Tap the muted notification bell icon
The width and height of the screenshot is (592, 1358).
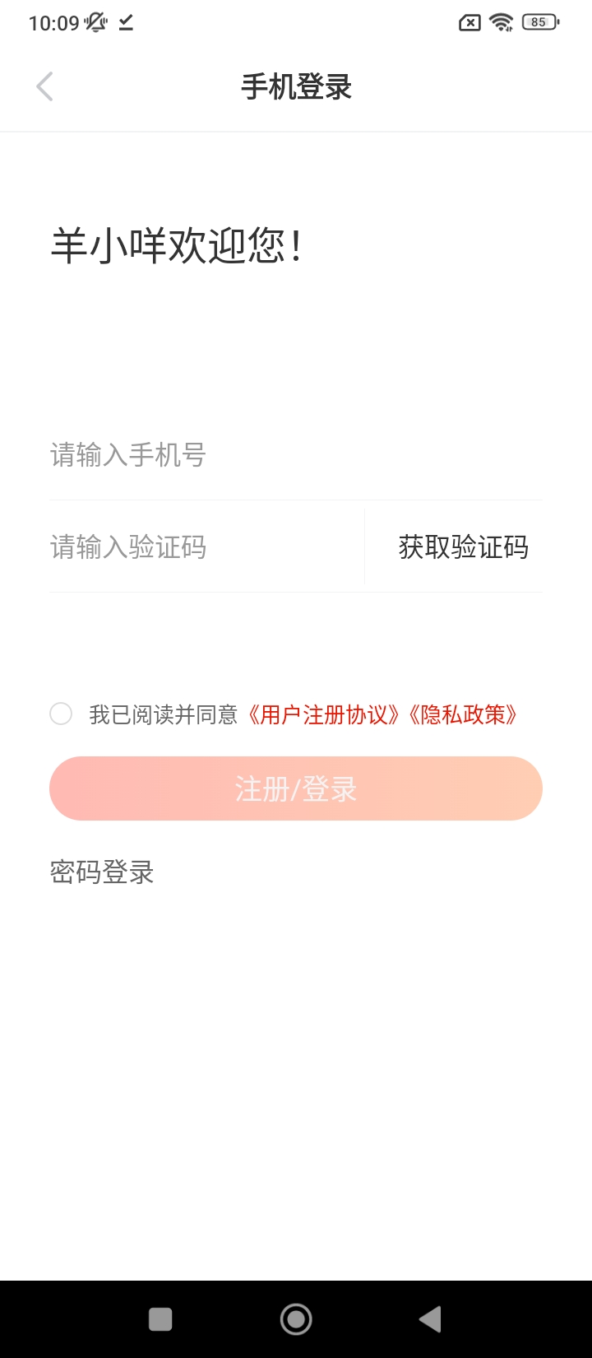pos(96,22)
